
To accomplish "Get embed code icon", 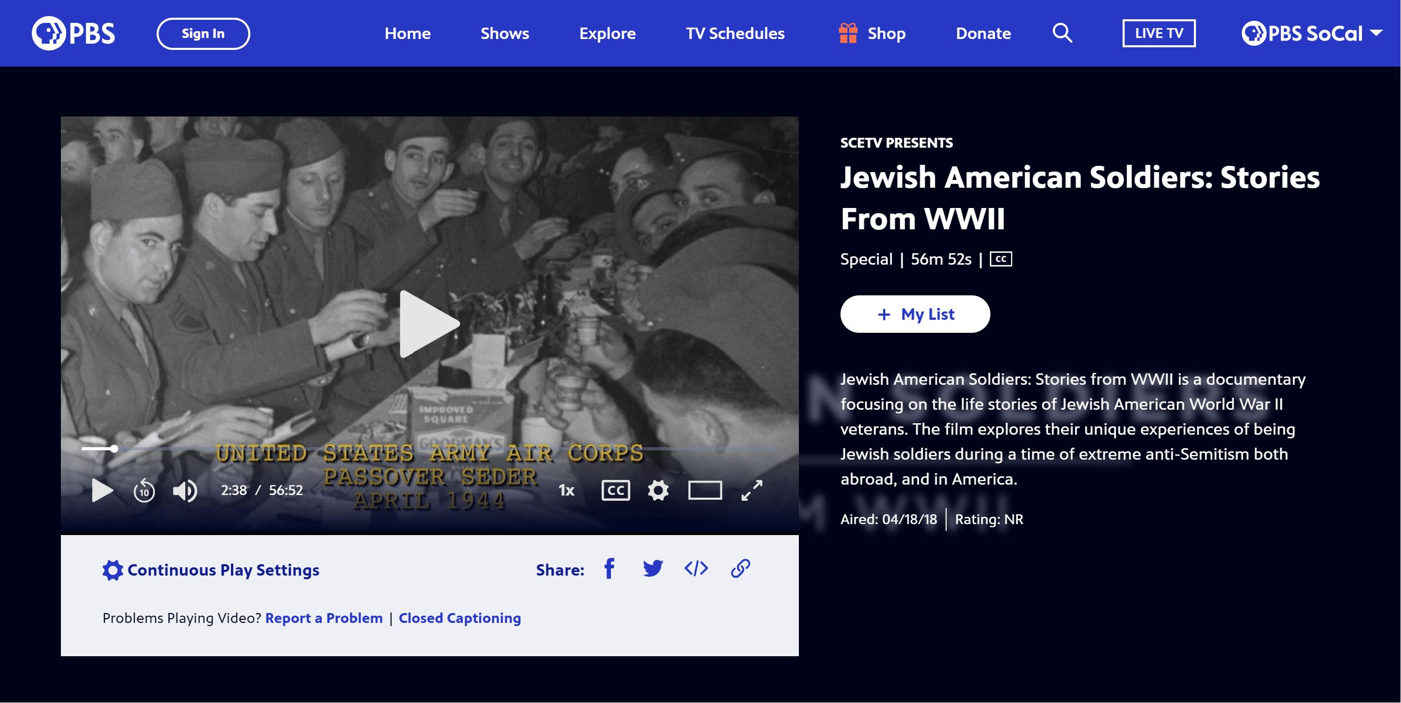I will click(x=696, y=569).
